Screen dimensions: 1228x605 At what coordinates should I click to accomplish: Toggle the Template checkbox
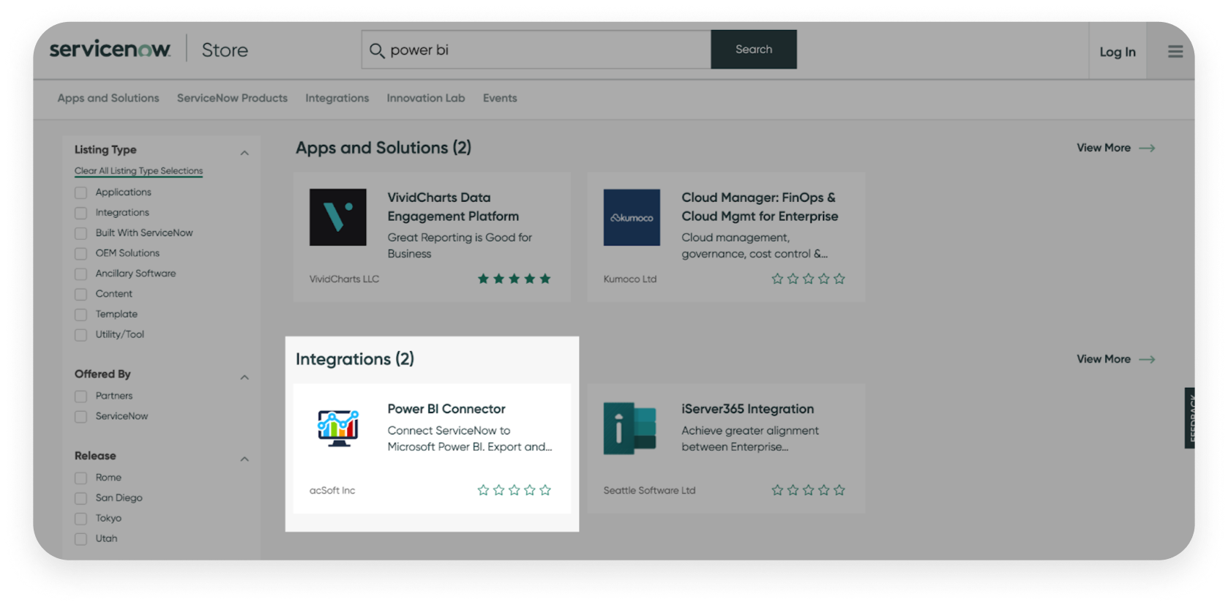pos(81,315)
